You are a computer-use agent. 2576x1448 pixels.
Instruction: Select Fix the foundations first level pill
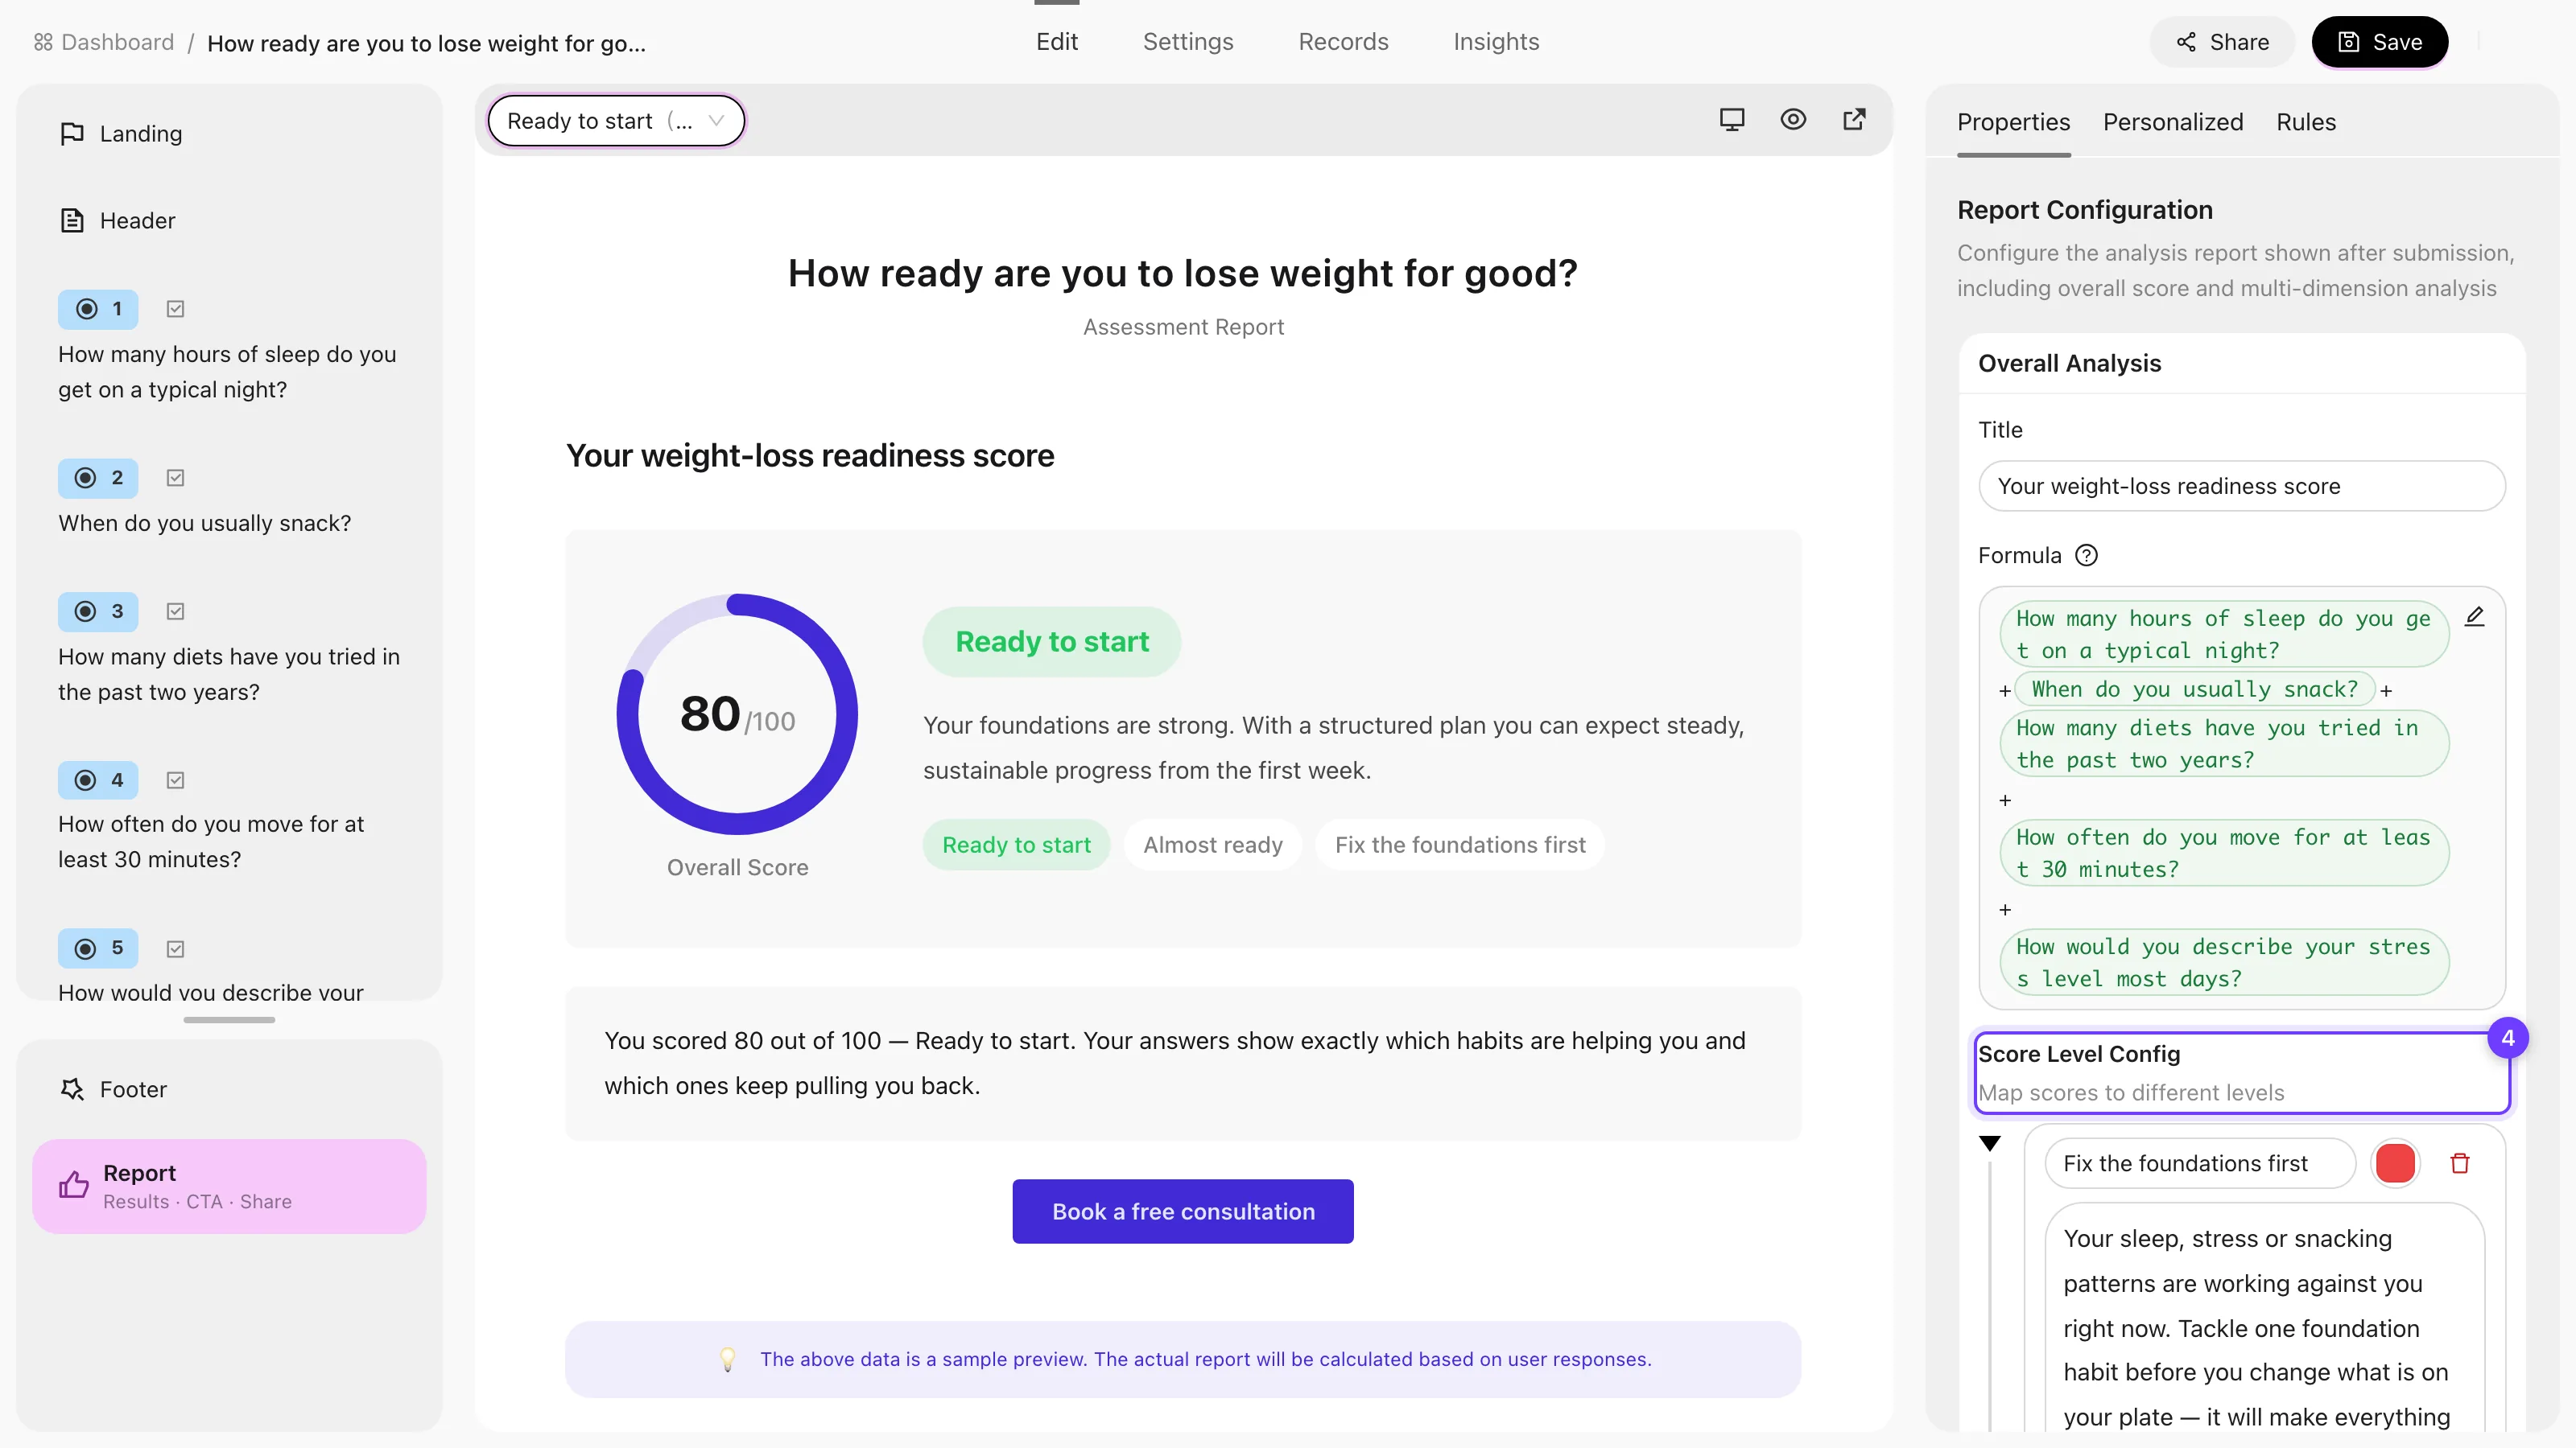pos(1460,845)
